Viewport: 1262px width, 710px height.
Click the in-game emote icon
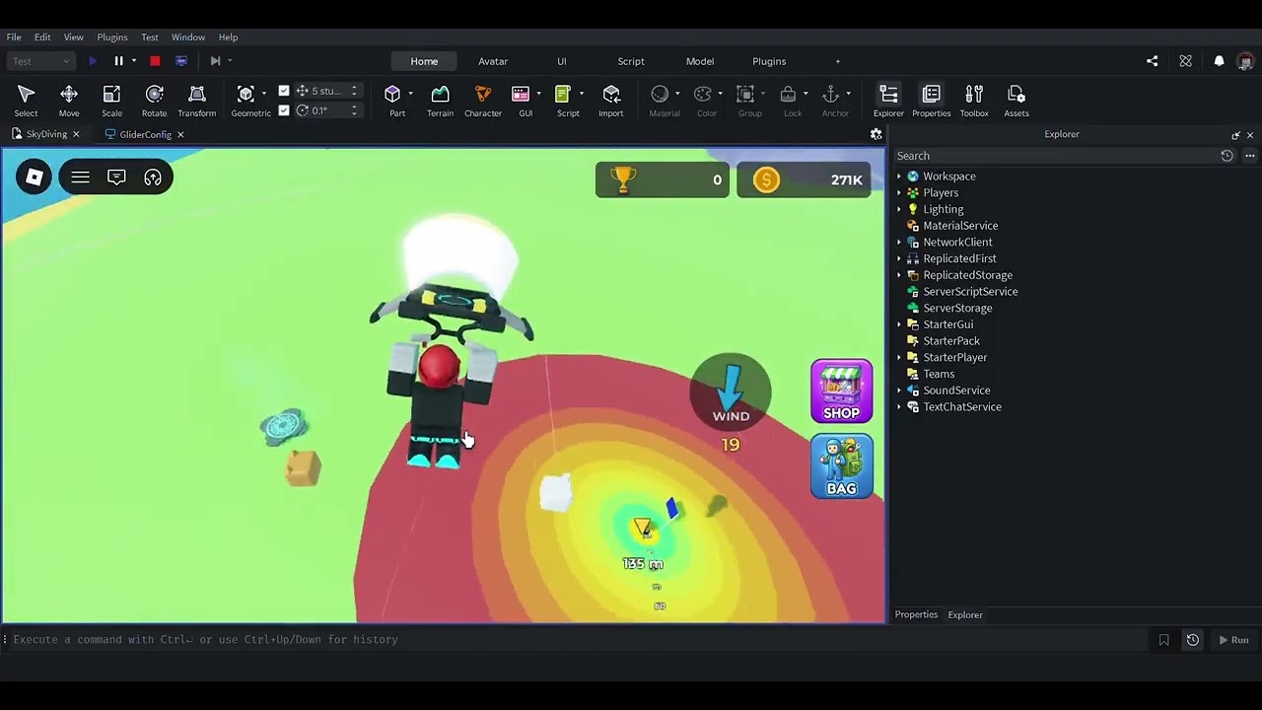[153, 177]
